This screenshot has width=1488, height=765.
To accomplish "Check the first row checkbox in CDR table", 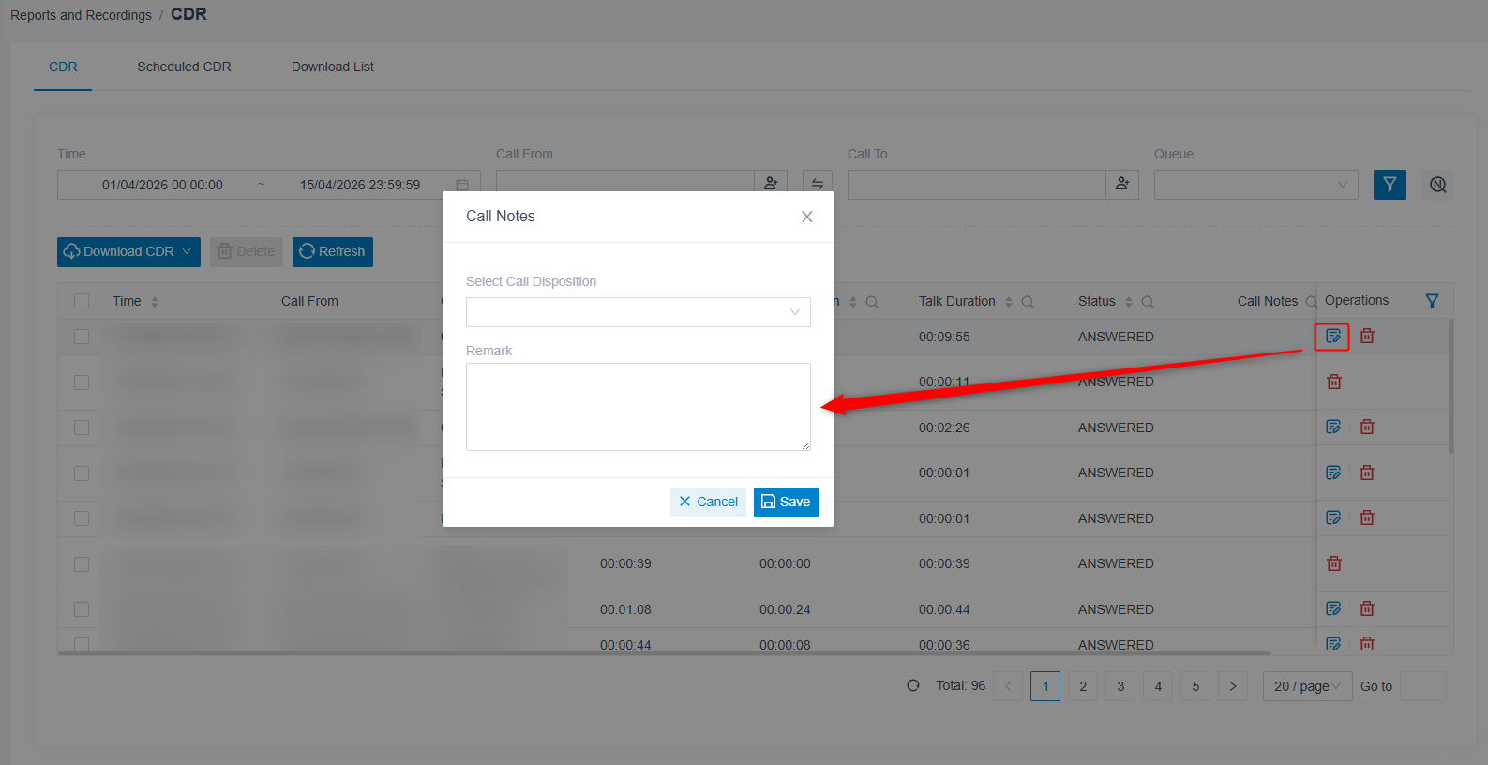I will pyautogui.click(x=82, y=337).
